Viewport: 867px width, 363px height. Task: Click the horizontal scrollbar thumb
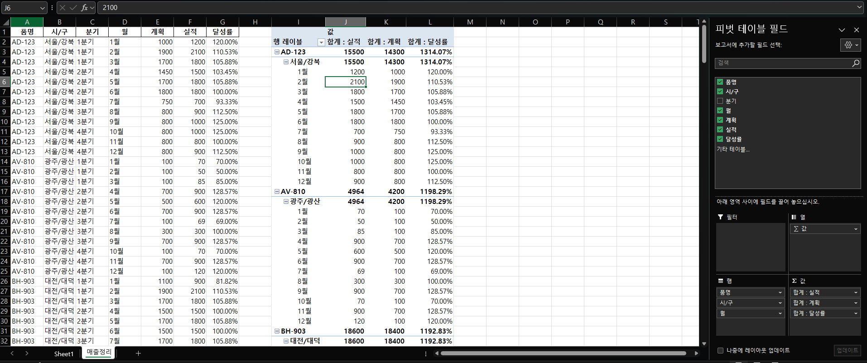[564, 353]
